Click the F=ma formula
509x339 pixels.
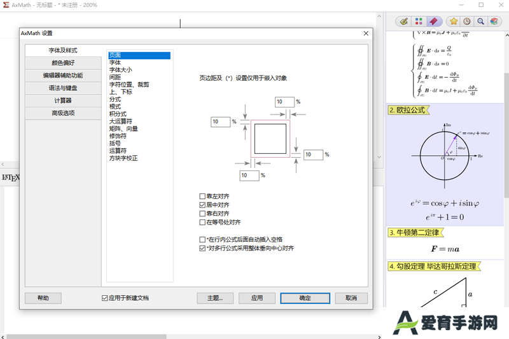(x=445, y=249)
